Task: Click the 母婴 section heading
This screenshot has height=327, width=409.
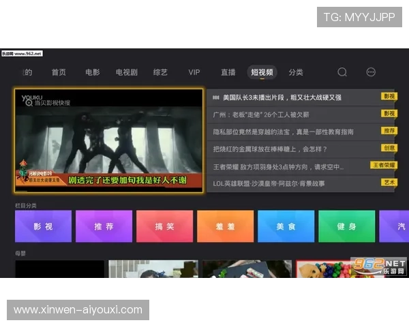Action: [20, 253]
